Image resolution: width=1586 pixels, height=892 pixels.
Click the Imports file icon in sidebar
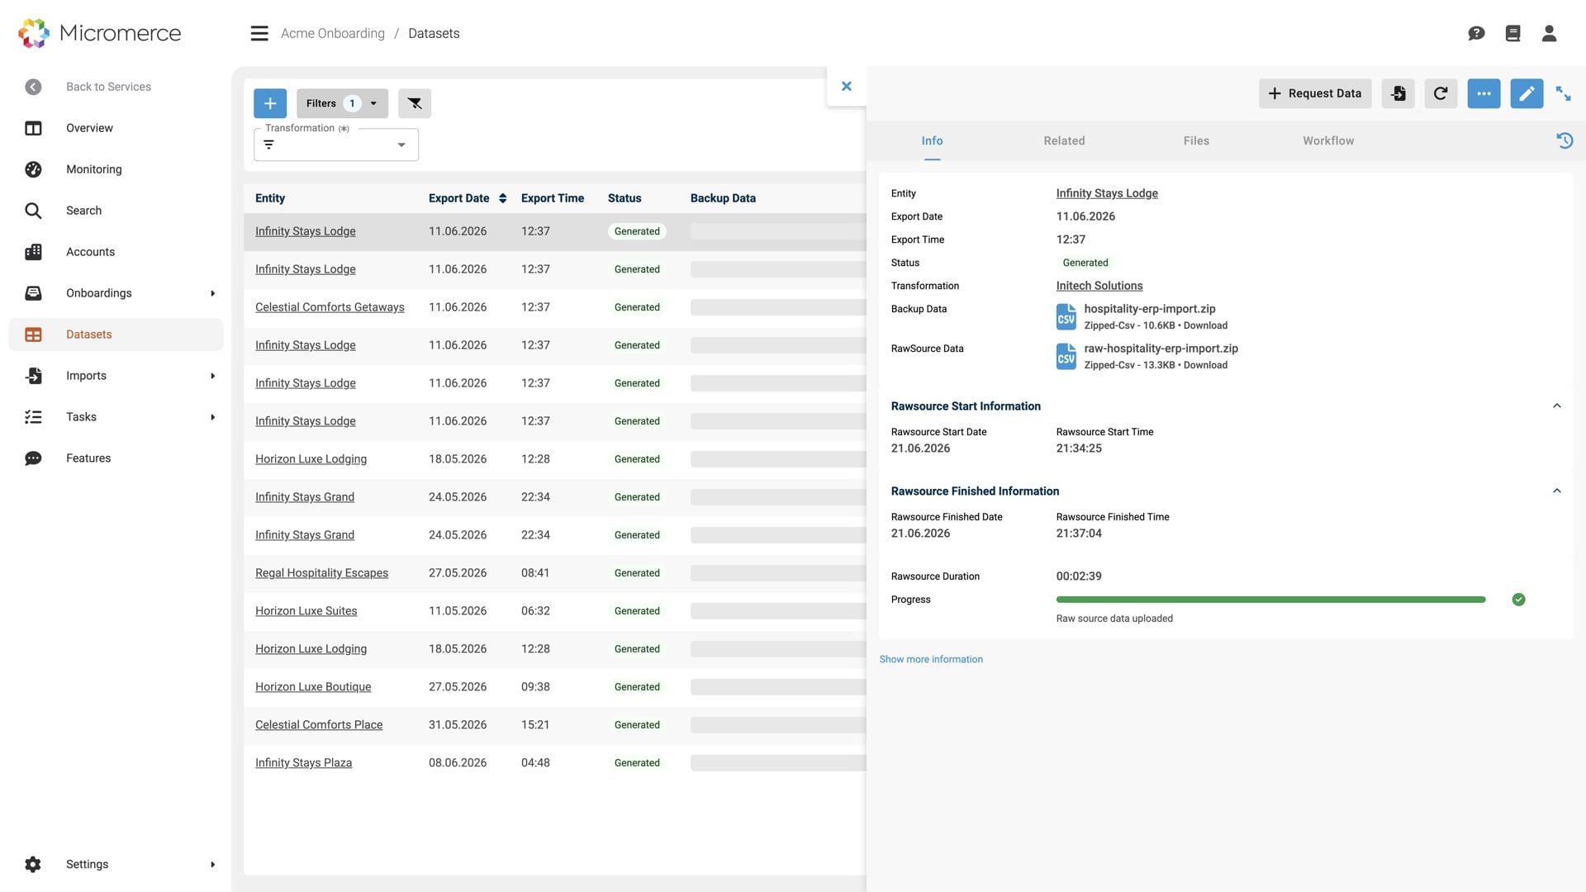[x=33, y=376]
